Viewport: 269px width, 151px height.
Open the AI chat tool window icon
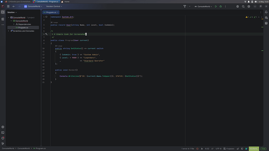(x=266, y=18)
